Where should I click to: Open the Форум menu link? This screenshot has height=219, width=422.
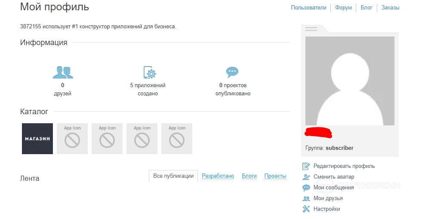(343, 8)
